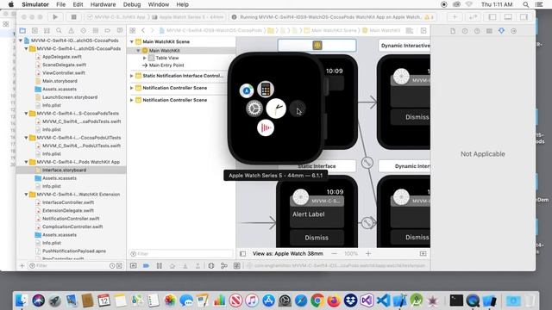
Task: Open the Calculator app on the watch simulator
Action: pyautogui.click(x=266, y=89)
